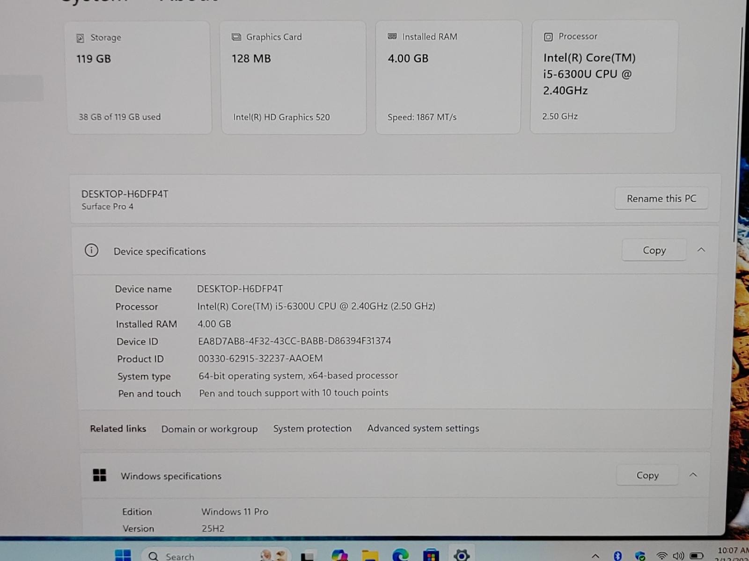749x561 pixels.
Task: Click the 'Intel(R) HD Graphics 520' text
Action: click(x=281, y=117)
